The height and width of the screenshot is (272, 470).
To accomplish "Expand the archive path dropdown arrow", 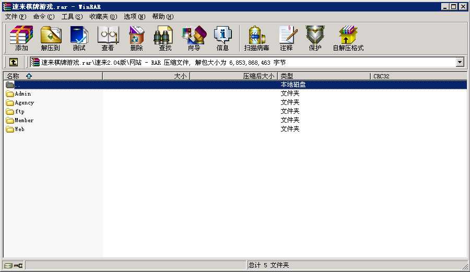I will click(460, 62).
